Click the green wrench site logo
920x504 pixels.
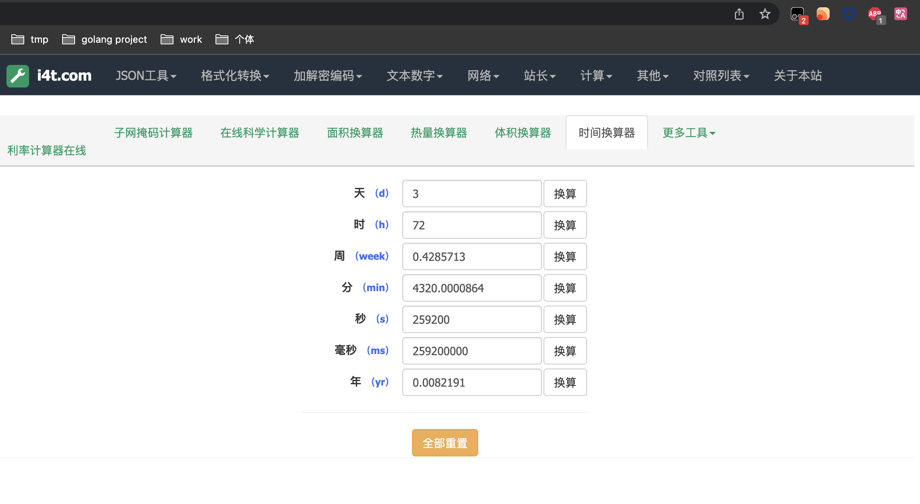(18, 76)
